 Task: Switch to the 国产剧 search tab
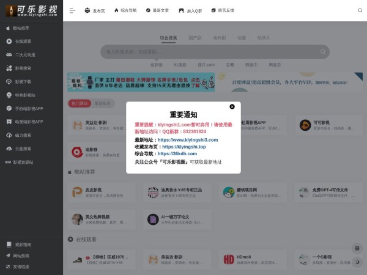coord(195,37)
